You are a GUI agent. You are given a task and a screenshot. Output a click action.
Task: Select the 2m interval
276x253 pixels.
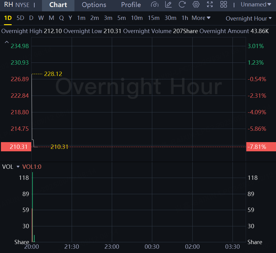pyautogui.click(x=95, y=18)
